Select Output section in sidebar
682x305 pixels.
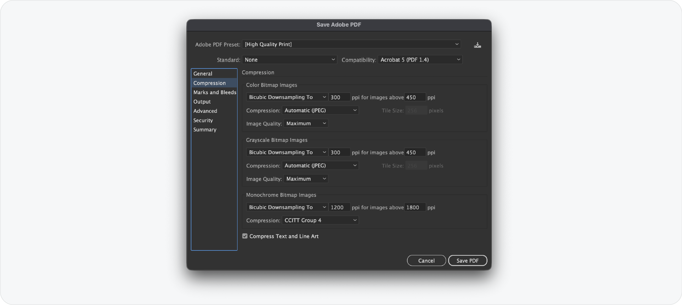(214, 102)
